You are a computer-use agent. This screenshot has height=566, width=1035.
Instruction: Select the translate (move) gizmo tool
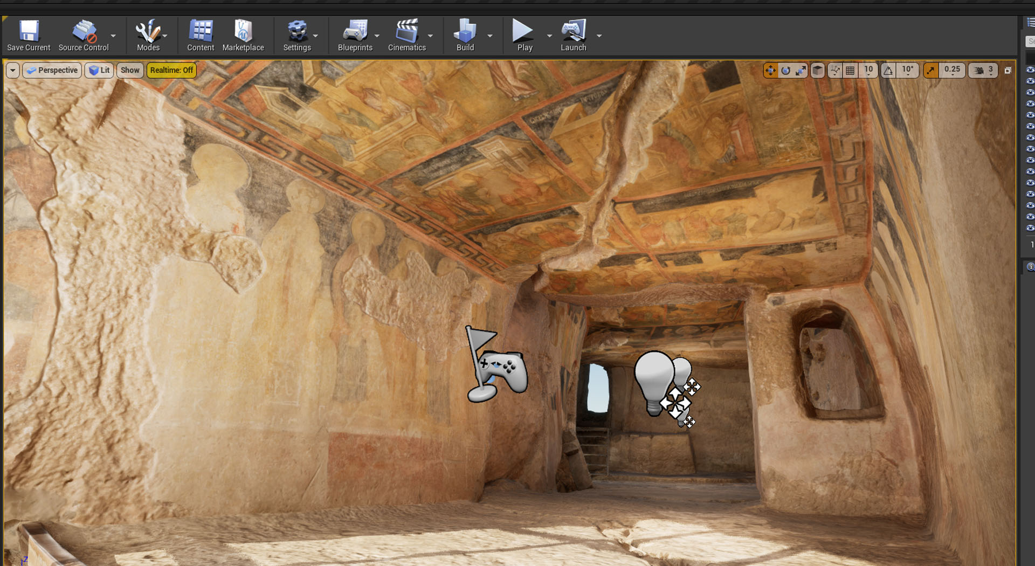pyautogui.click(x=770, y=71)
